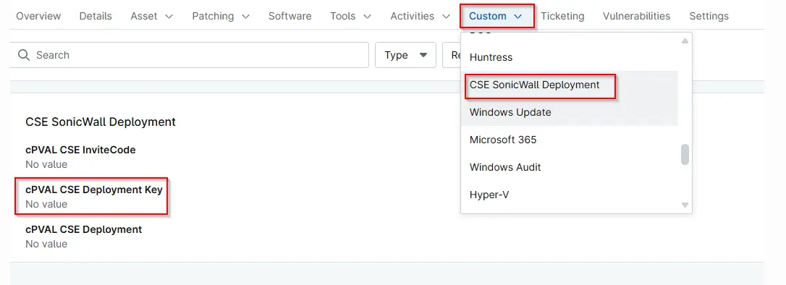Switch to the Details tab

coord(96,16)
